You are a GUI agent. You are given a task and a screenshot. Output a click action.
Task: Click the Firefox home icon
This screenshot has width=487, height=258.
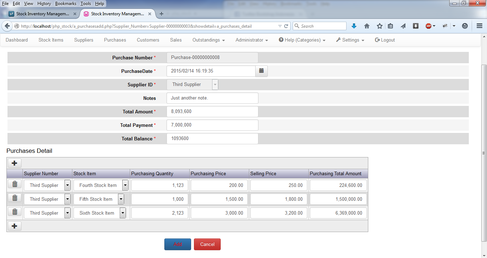tap(366, 26)
